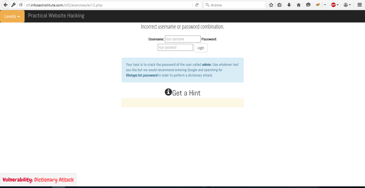Open the Firefox hamburger menu

(x=360, y=5)
